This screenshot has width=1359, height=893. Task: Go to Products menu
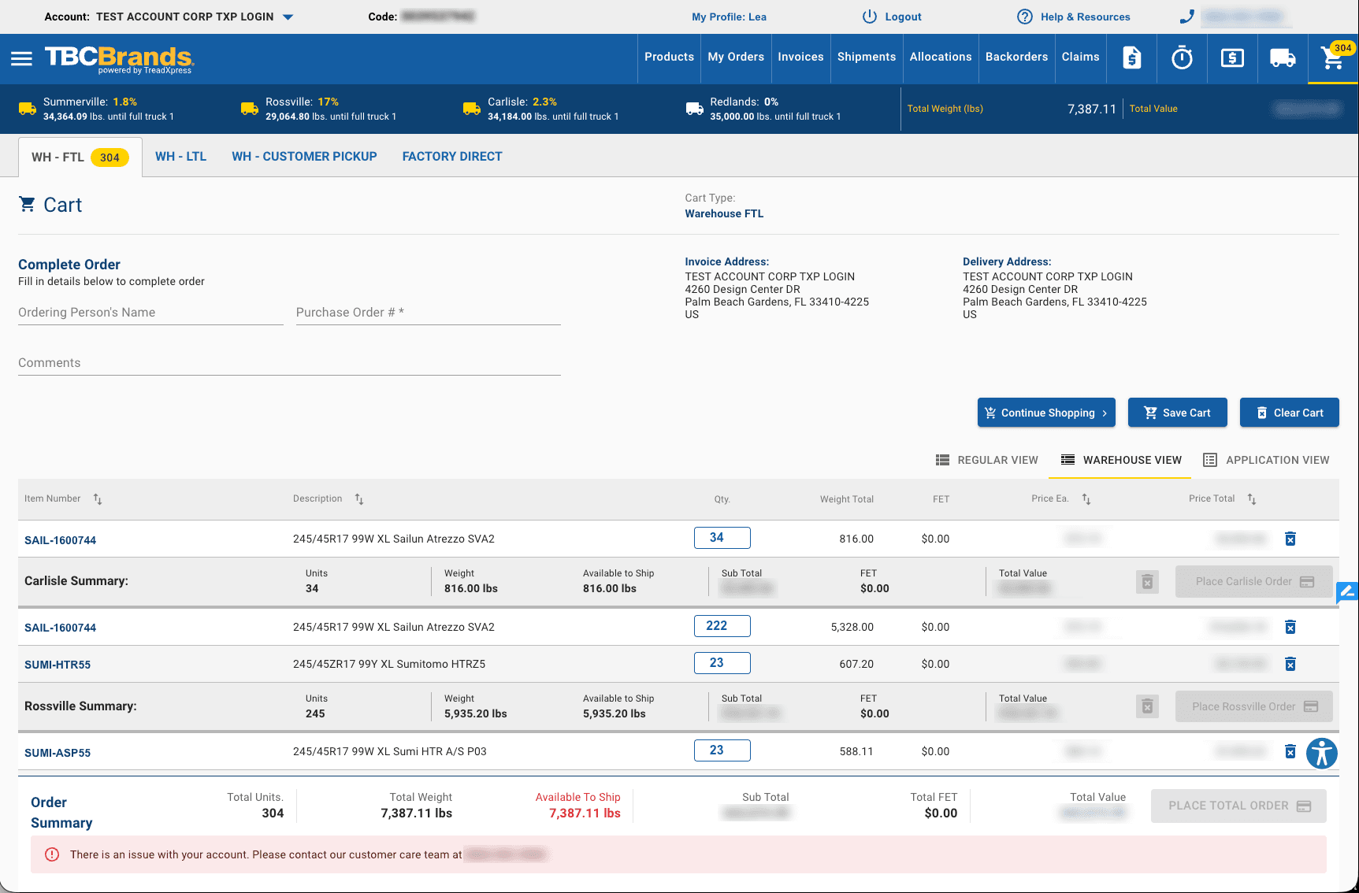click(x=669, y=57)
